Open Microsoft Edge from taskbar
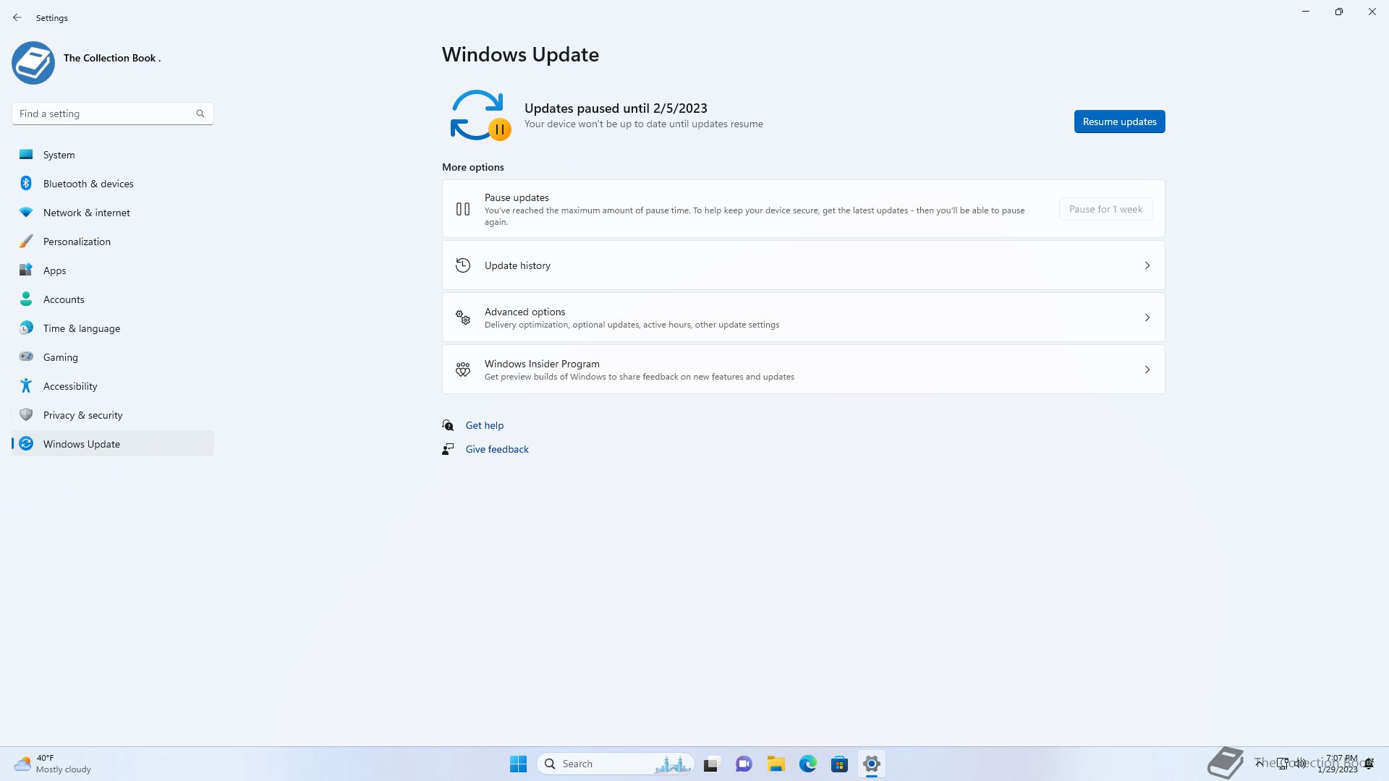Image resolution: width=1389 pixels, height=781 pixels. [x=808, y=764]
